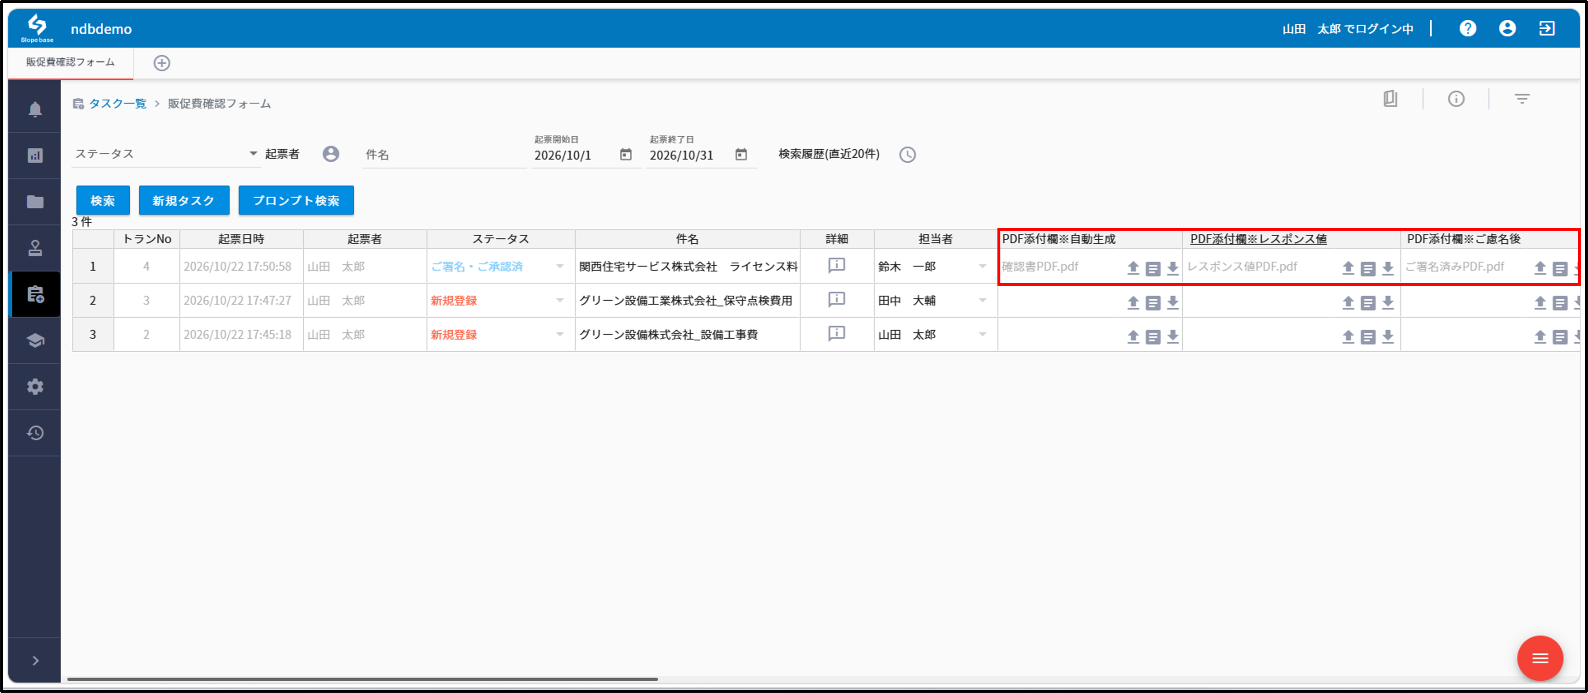Open the approval stamp icon in sidebar
Screen dimensions: 1588x693
pos(35,248)
